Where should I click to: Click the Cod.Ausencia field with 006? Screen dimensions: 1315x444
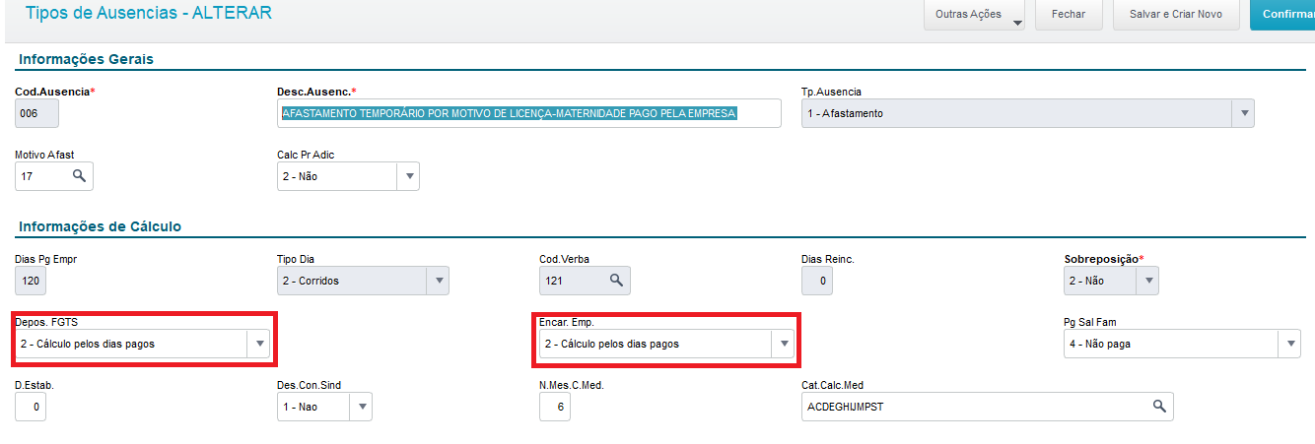click(x=37, y=113)
